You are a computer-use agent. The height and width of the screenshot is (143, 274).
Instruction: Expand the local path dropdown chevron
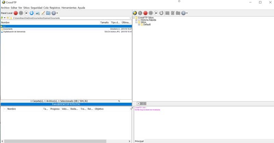[x=130, y=18]
